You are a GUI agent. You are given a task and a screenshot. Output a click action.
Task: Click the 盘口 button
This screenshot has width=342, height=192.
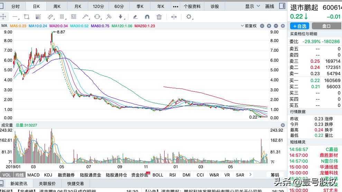tap(326, 26)
